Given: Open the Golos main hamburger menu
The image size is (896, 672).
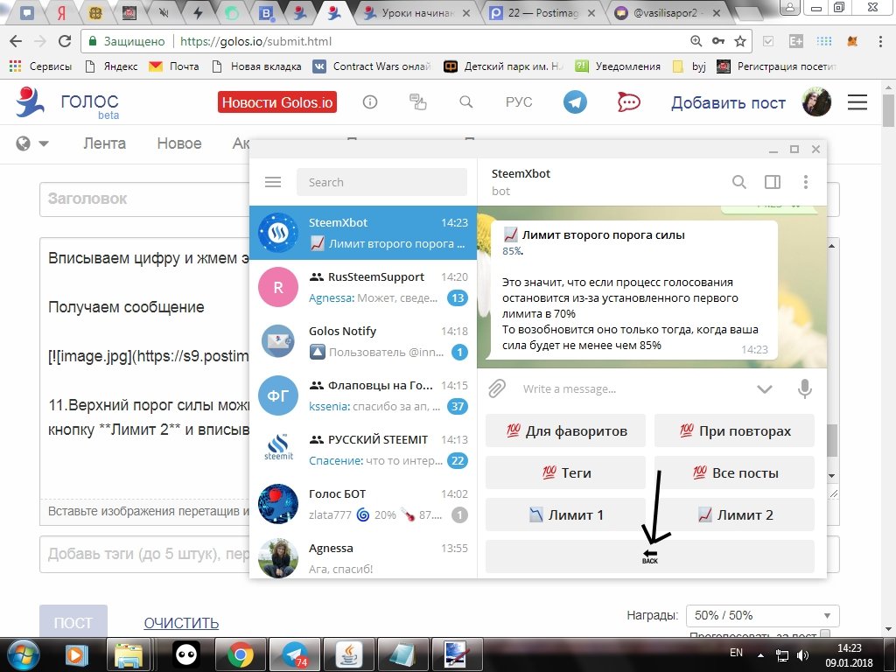Looking at the screenshot, I should click(857, 102).
